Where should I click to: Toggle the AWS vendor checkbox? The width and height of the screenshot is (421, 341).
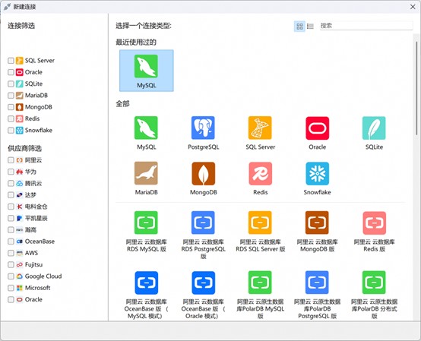click(11, 253)
